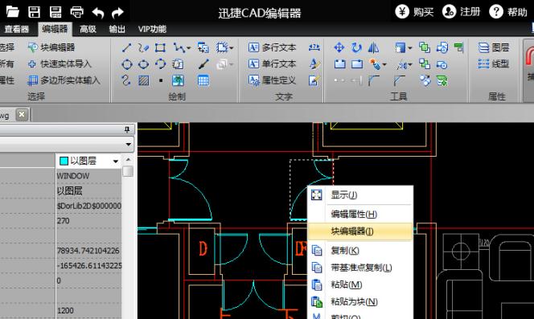Click the Redo arrow
The height and width of the screenshot is (319, 534).
click(x=118, y=13)
